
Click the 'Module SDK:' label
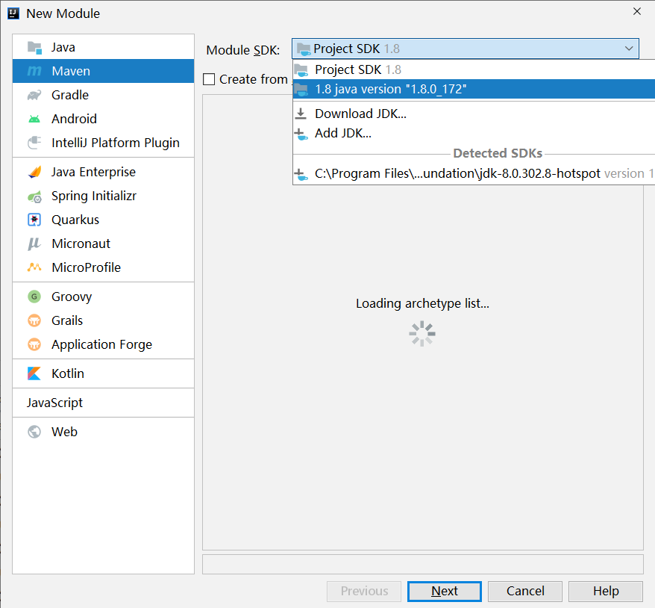242,50
